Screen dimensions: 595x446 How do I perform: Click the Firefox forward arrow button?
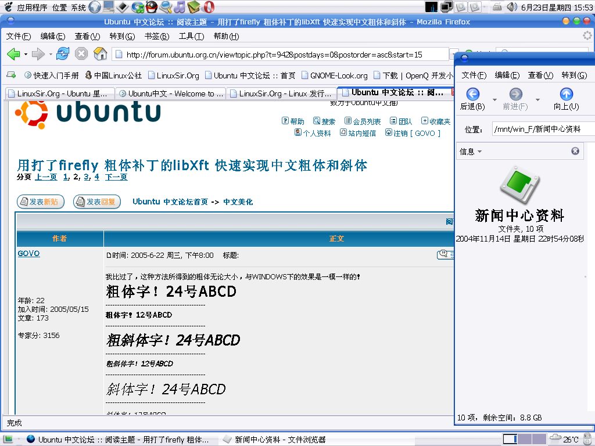point(38,54)
